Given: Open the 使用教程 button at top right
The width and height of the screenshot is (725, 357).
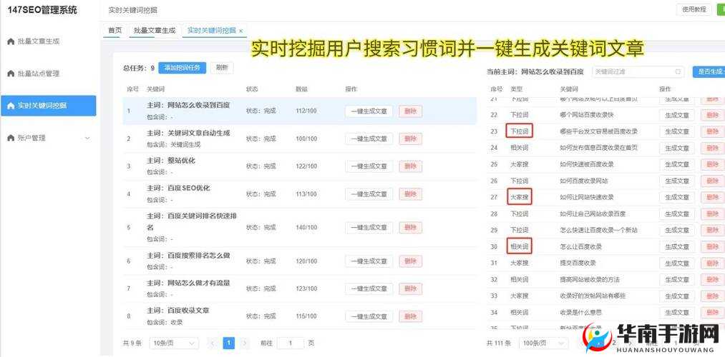Looking at the screenshot, I should [694, 9].
